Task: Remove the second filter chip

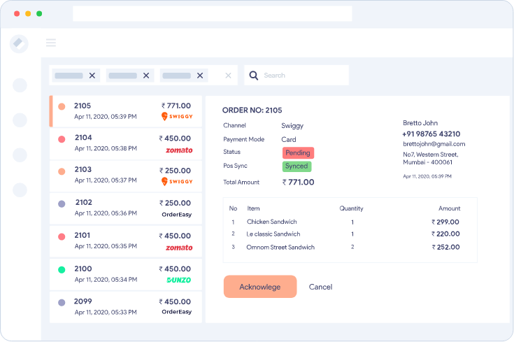Action: 146,76
